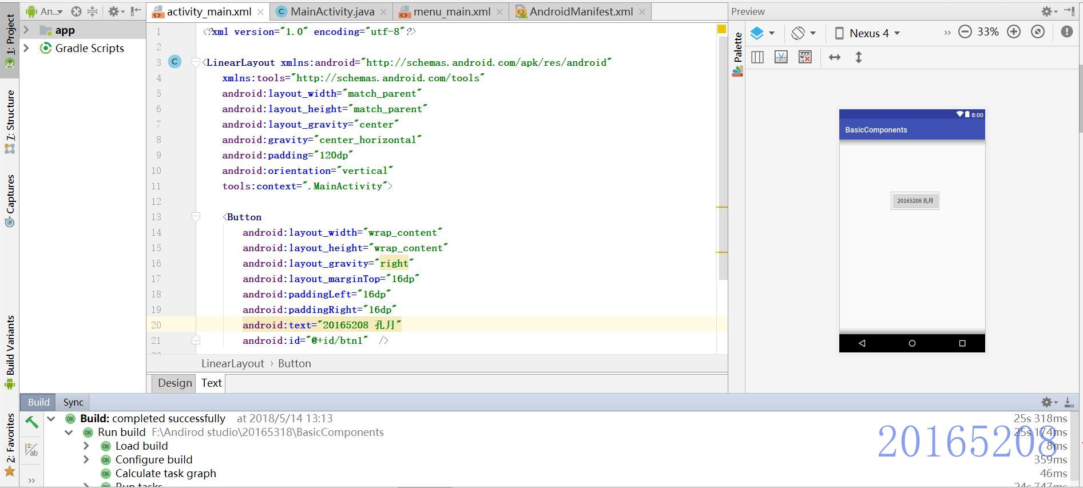Viewport: 1083px width, 488px height.
Task: Close the menu_main.xml tab
Action: (500, 11)
